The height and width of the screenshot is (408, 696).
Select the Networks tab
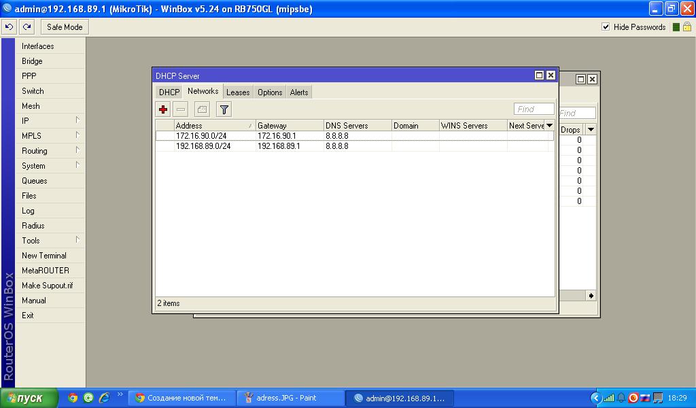point(203,91)
